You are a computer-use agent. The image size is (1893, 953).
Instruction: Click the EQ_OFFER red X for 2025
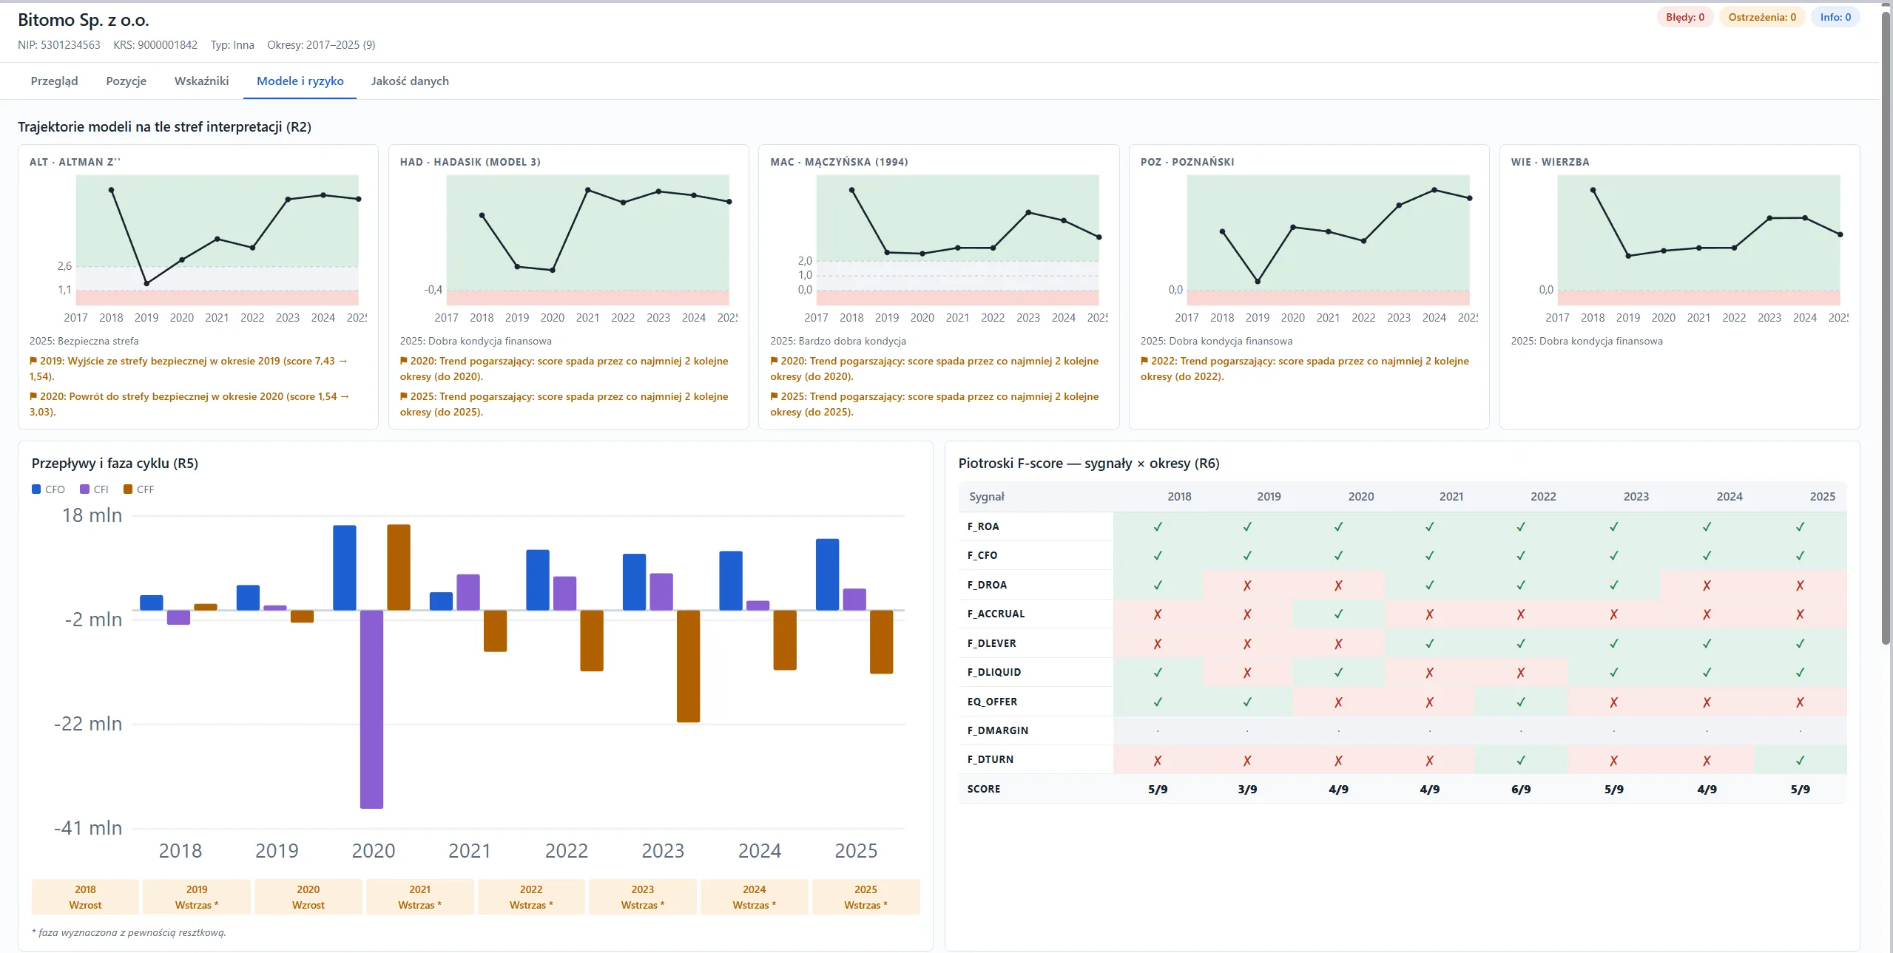point(1800,702)
